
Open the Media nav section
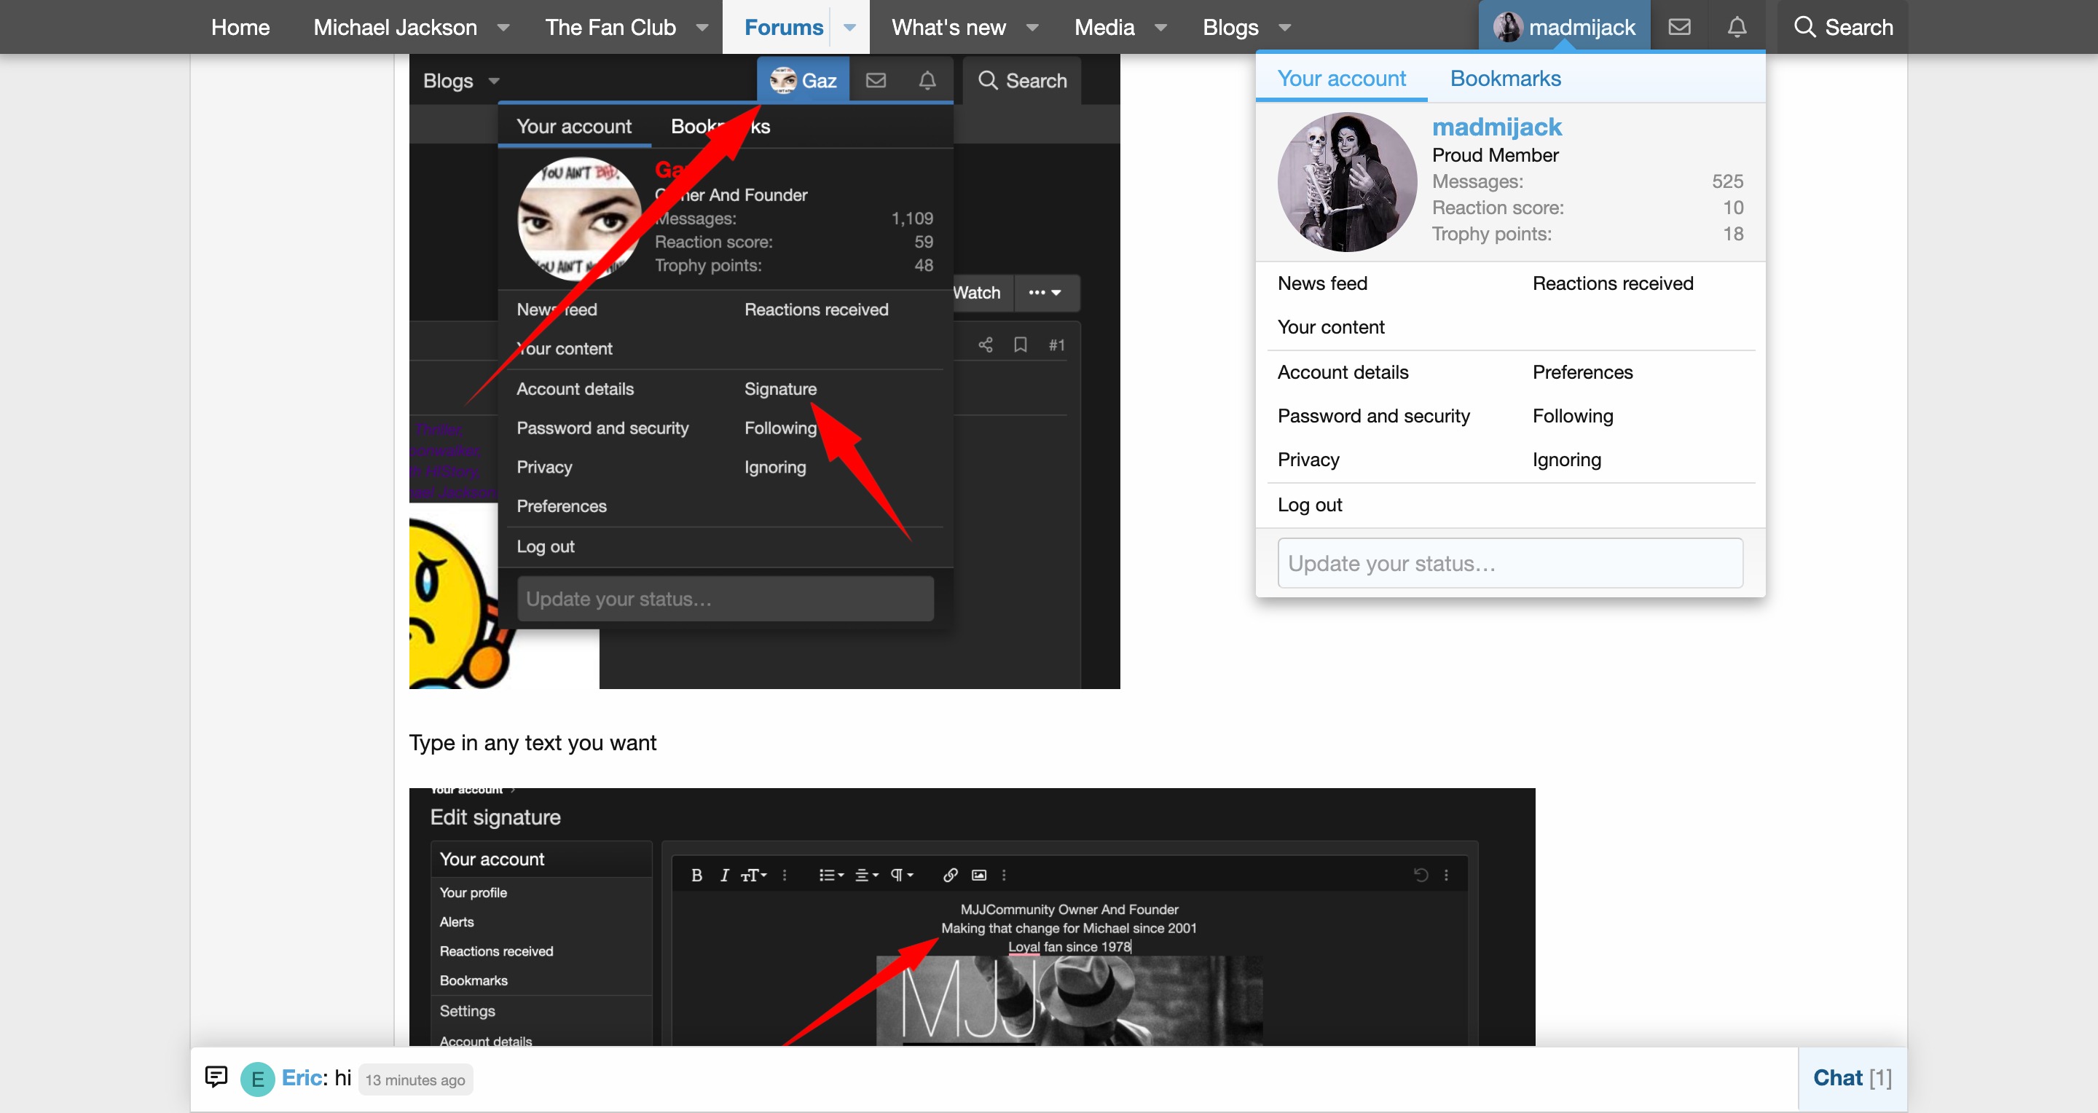pos(1104,27)
